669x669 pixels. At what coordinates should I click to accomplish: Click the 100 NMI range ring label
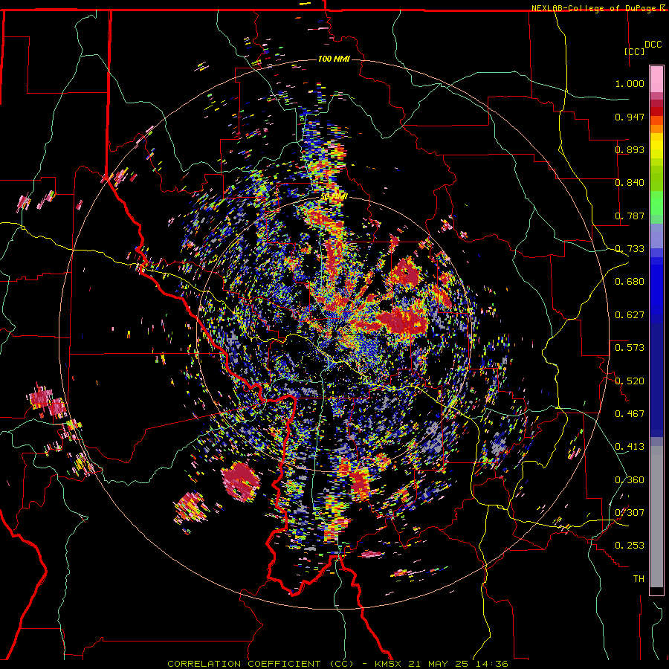click(334, 59)
